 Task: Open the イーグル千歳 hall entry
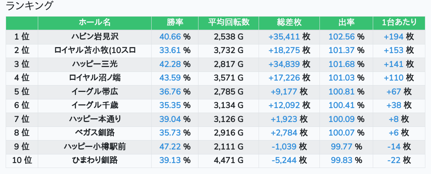(95, 105)
